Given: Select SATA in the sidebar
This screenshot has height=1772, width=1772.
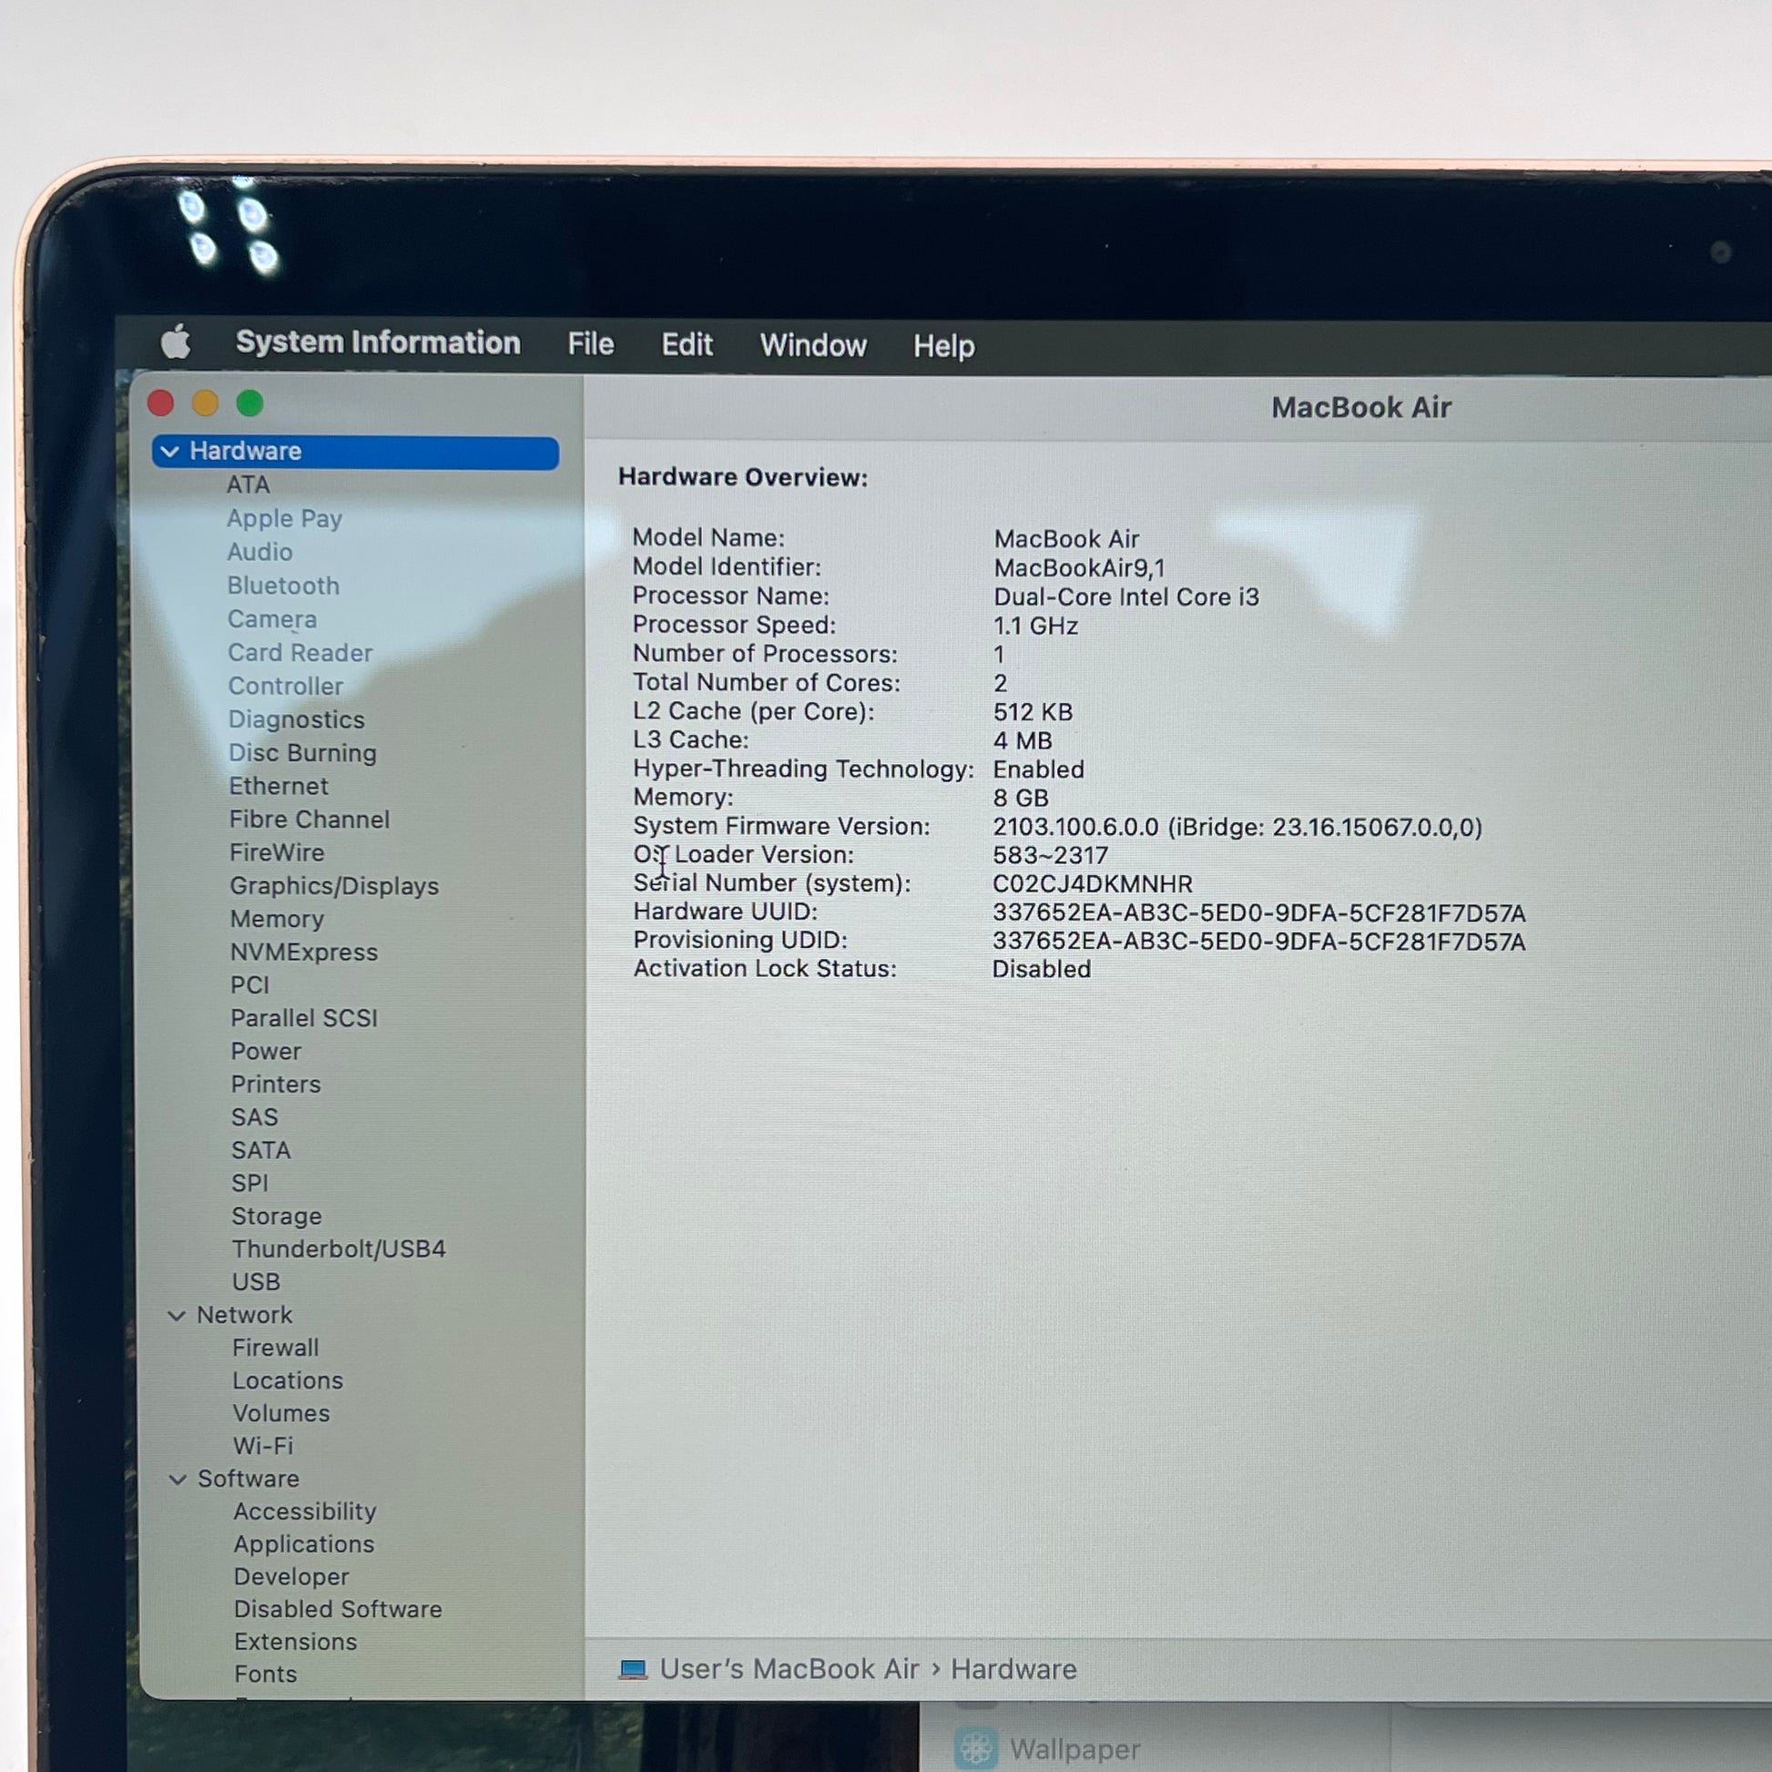Looking at the screenshot, I should click(x=260, y=1150).
